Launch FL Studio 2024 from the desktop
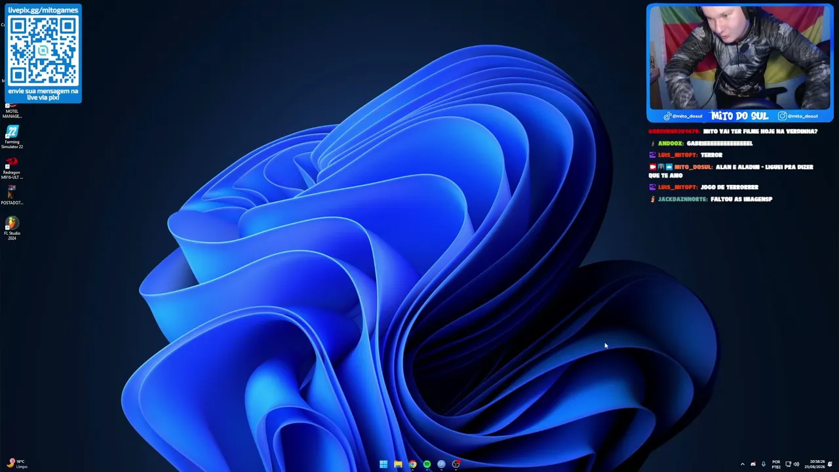This screenshot has height=472, width=839. tap(12, 228)
